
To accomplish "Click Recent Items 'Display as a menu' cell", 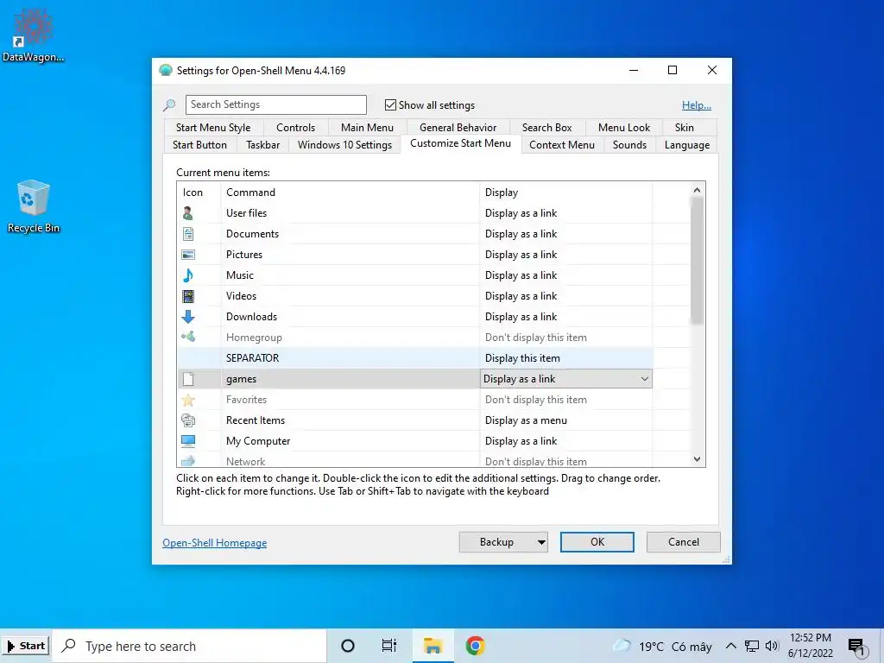I will pos(566,420).
